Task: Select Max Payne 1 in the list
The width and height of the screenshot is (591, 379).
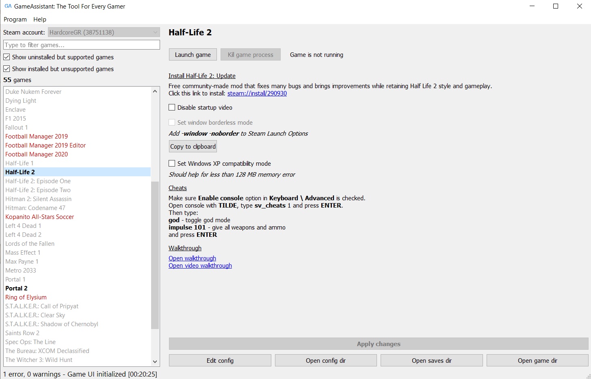Action: 77,262
